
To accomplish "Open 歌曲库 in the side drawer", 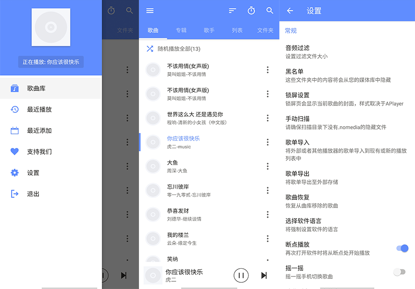I will 51,88.
